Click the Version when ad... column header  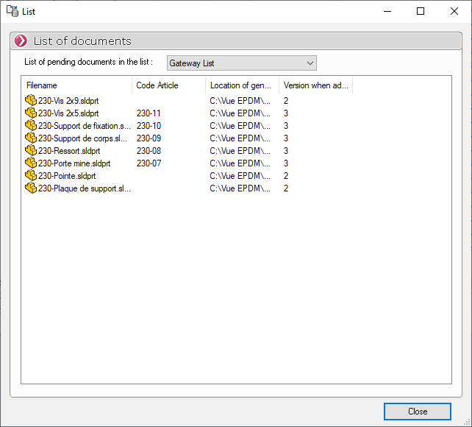pyautogui.click(x=315, y=85)
